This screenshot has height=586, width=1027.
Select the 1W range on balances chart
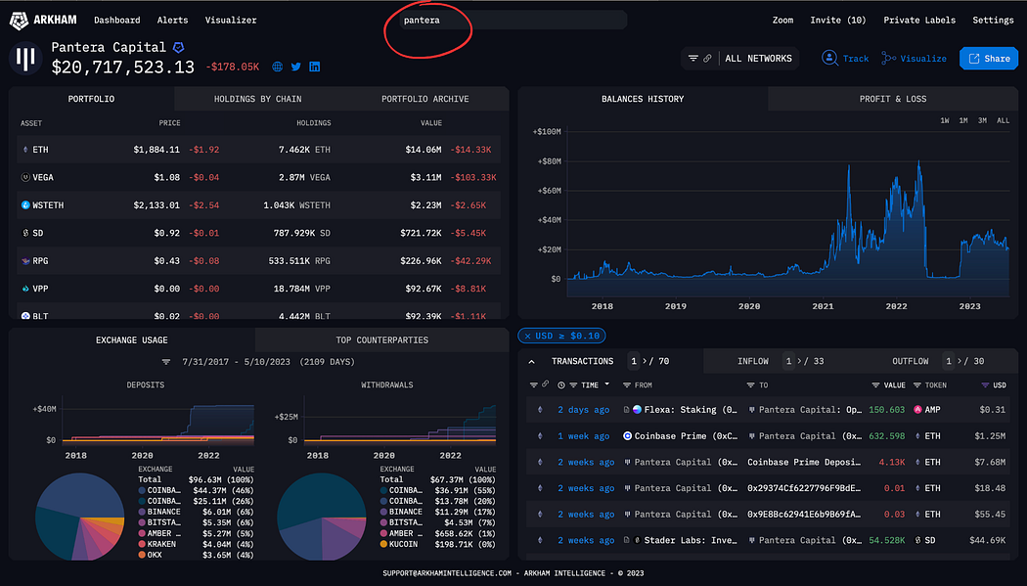pyautogui.click(x=945, y=120)
